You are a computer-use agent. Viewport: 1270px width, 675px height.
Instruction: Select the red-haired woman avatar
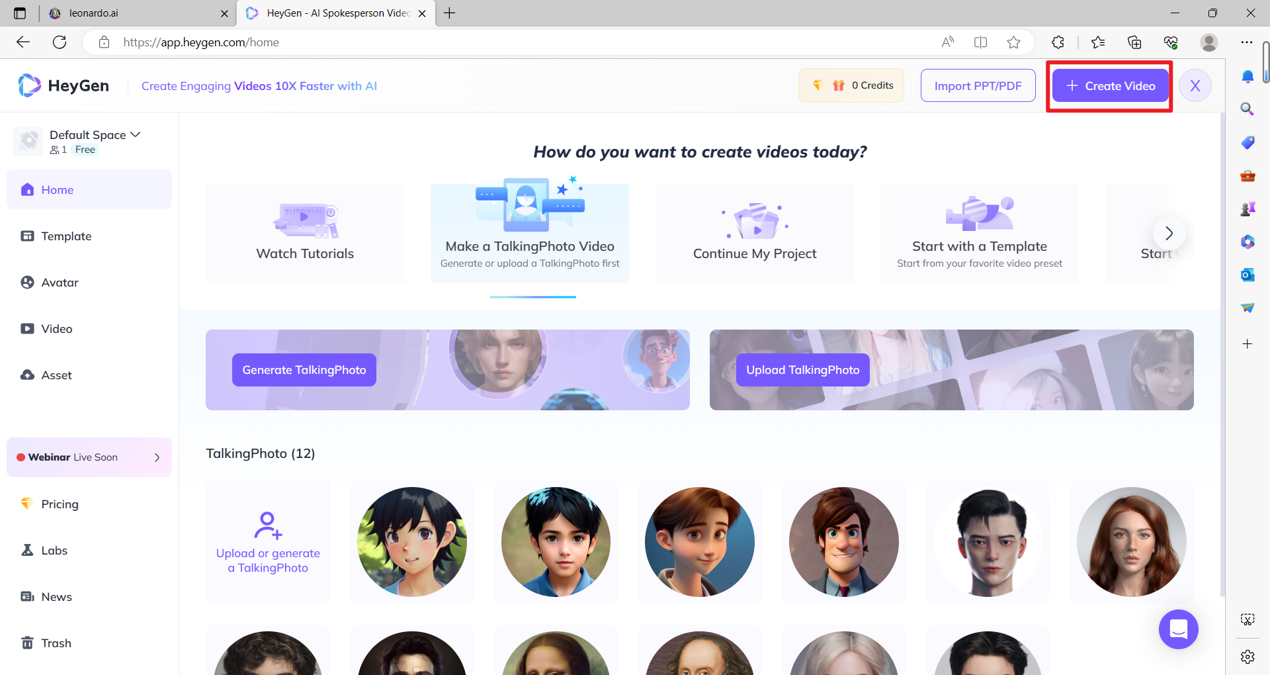click(x=1132, y=542)
